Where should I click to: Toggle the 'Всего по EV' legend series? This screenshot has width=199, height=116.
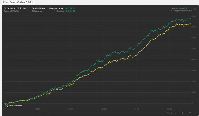pos(186,113)
